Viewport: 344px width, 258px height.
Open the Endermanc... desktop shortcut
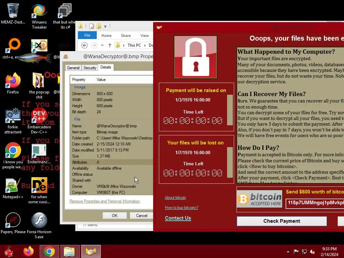click(39, 154)
